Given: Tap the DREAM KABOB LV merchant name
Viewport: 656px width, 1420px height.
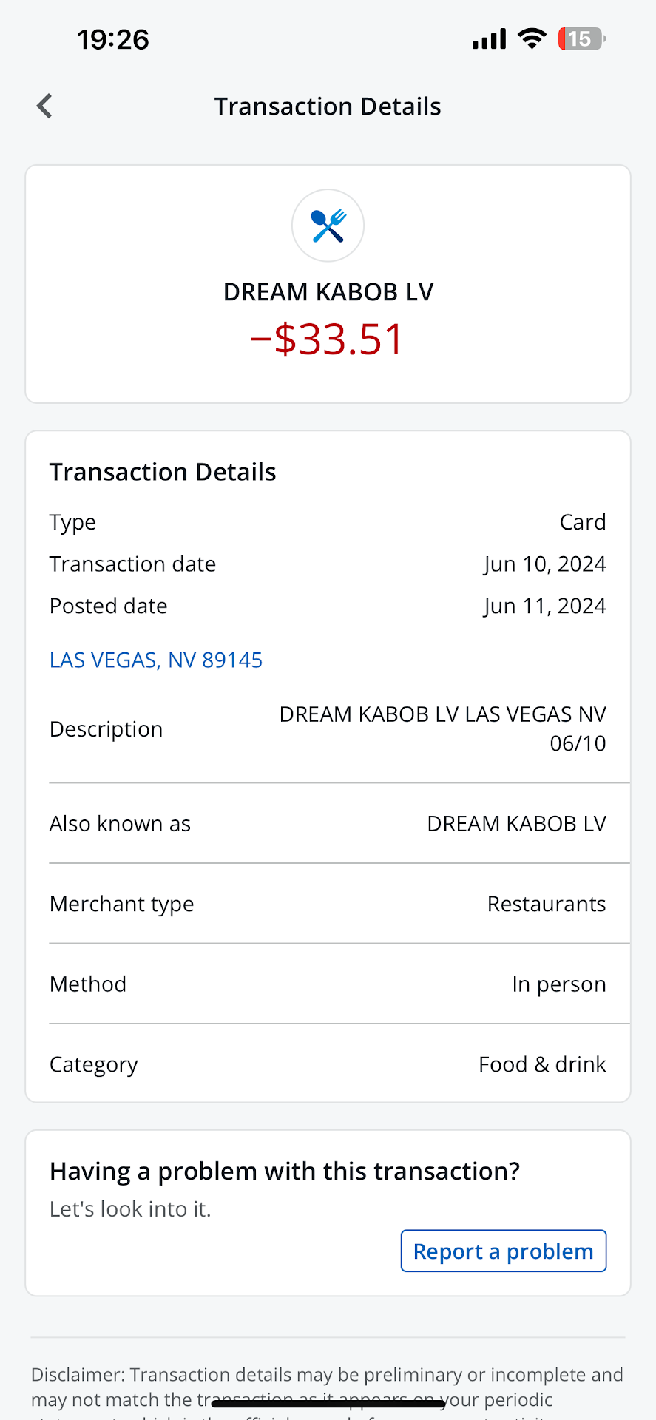Looking at the screenshot, I should pos(328,292).
